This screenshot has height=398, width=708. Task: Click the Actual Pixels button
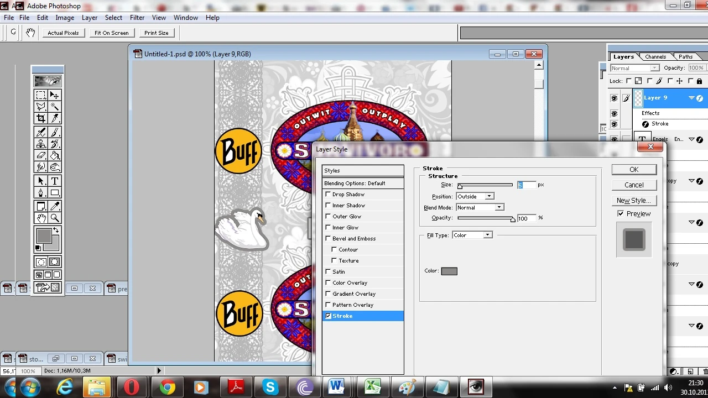coord(63,33)
